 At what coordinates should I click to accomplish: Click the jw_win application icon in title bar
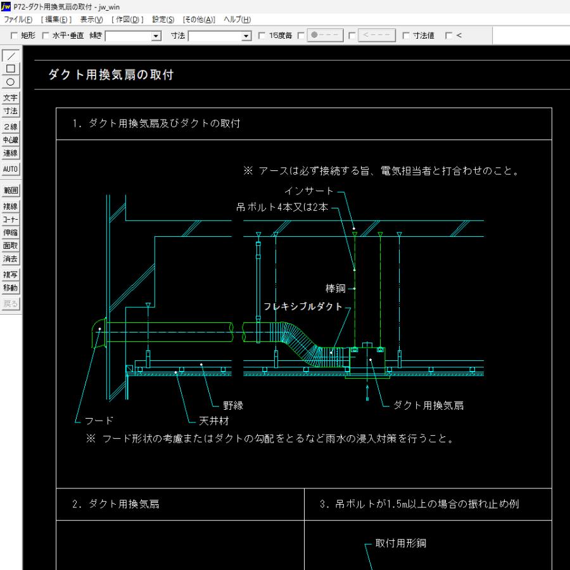point(6,6)
